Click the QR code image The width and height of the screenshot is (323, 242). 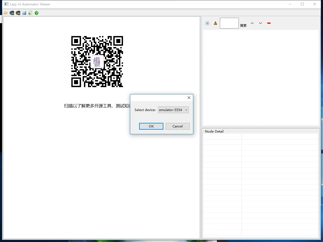[x=97, y=62]
